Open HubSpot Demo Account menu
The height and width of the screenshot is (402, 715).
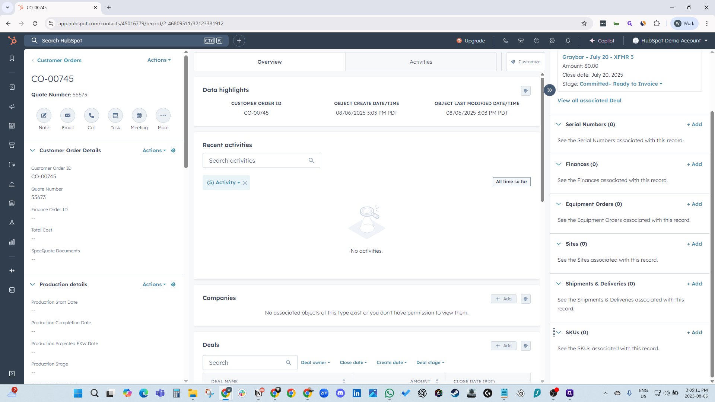click(x=670, y=41)
